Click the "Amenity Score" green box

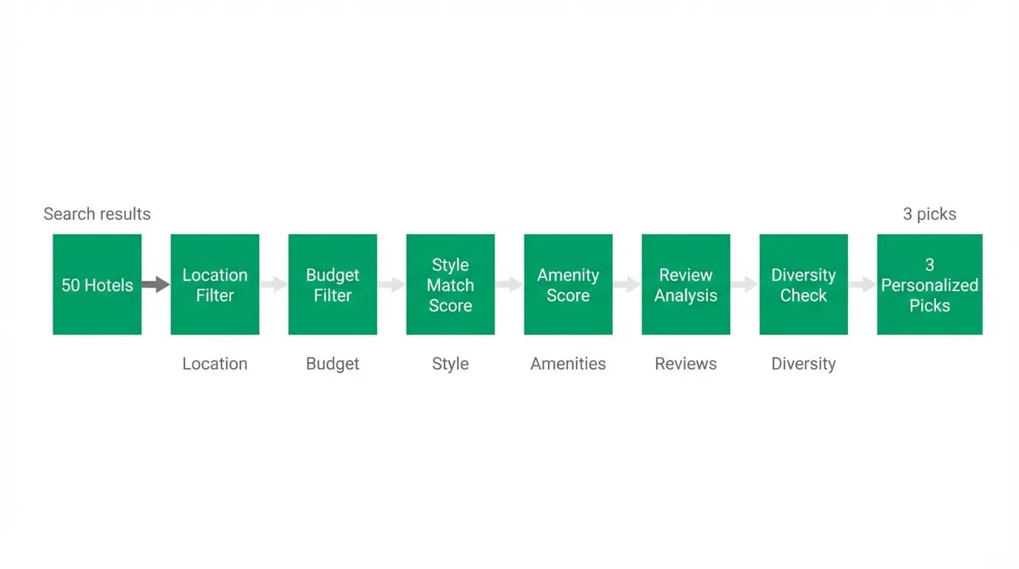(568, 284)
